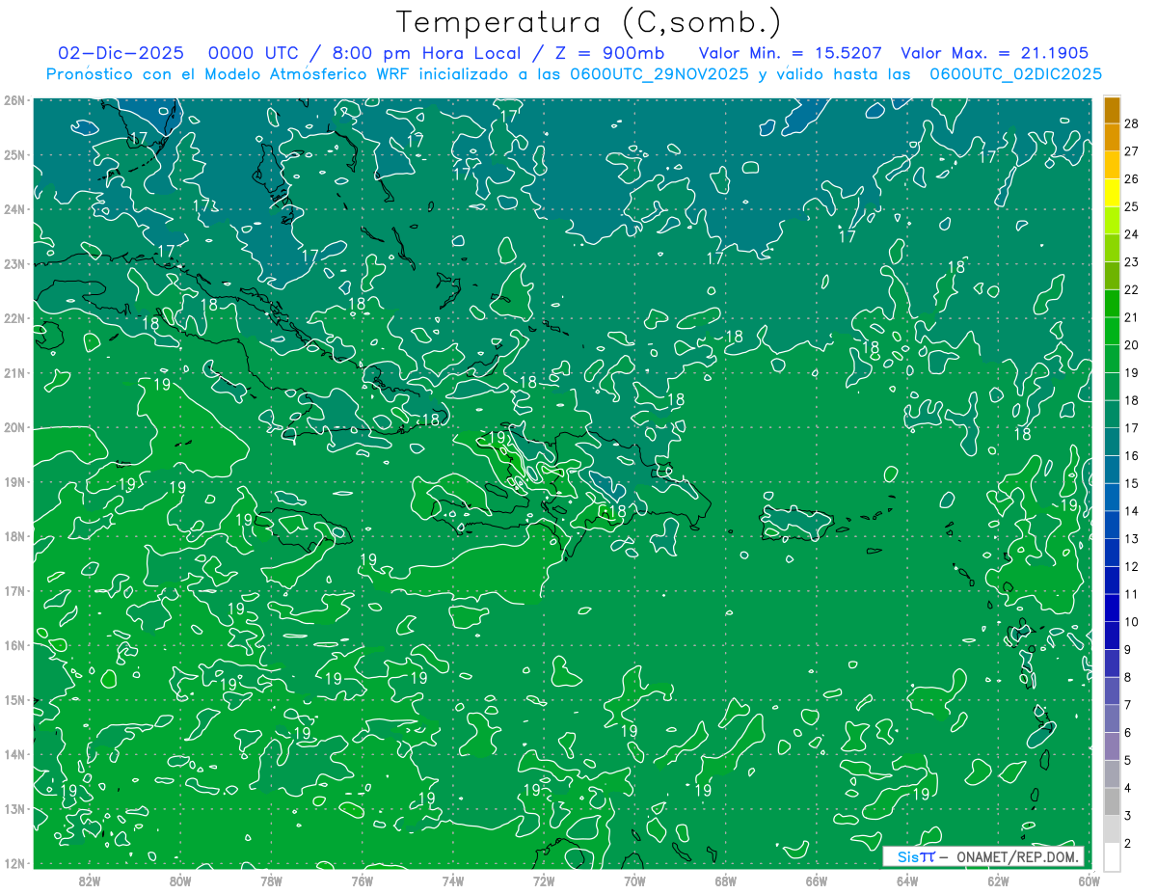1157x894 pixels.
Task: Click the colorbar label "15"
Action: [1131, 483]
